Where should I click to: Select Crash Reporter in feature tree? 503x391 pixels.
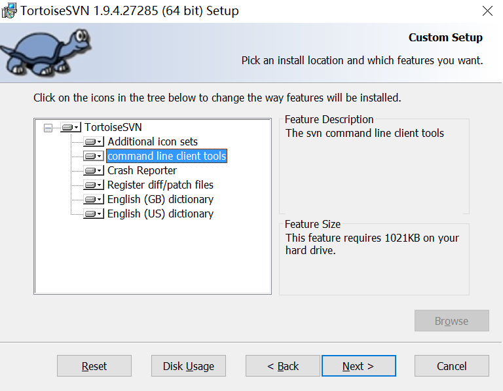pos(141,170)
